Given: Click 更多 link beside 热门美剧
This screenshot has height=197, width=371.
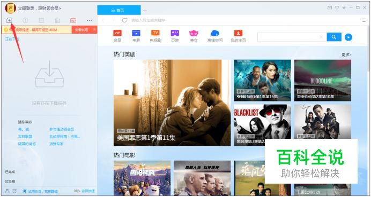Looking at the screenshot, I should (346, 54).
